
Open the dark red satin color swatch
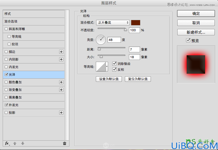click(x=136, y=23)
